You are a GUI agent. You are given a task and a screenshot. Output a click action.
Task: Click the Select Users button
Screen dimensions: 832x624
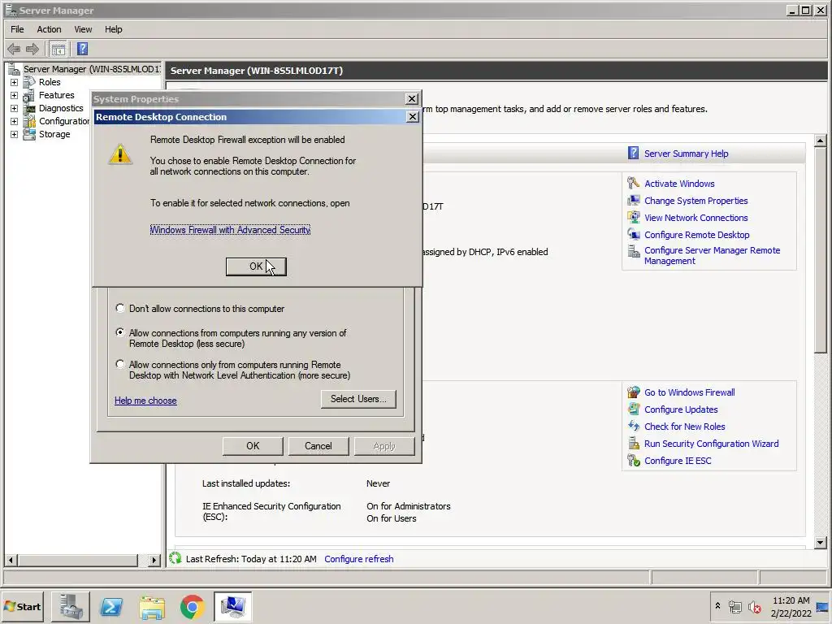tap(358, 399)
